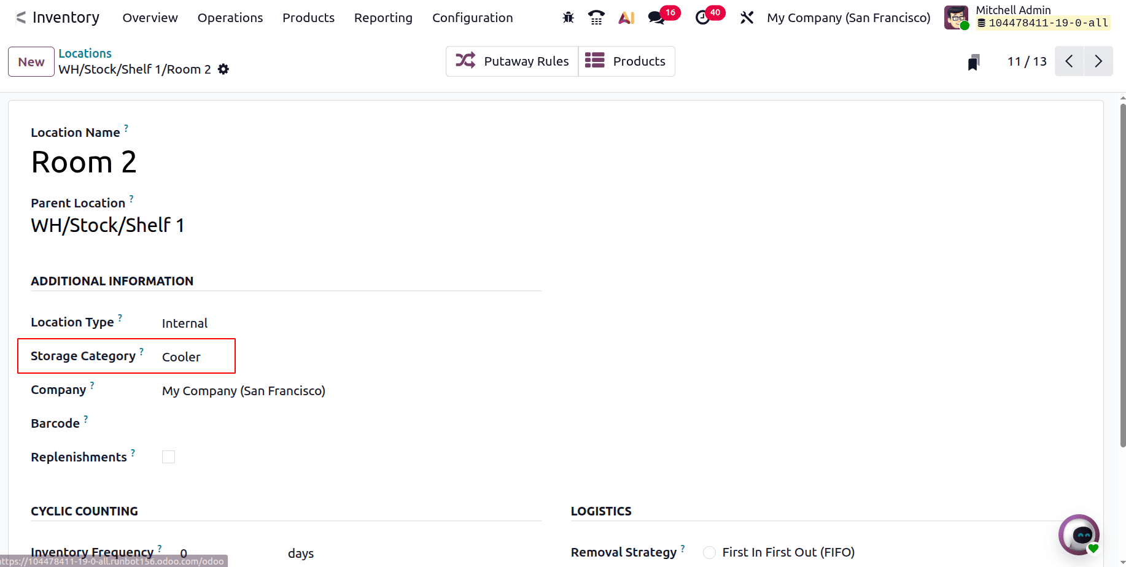Open the Storage Category Cooler dropdown
This screenshot has height=567, width=1126.
(x=181, y=357)
